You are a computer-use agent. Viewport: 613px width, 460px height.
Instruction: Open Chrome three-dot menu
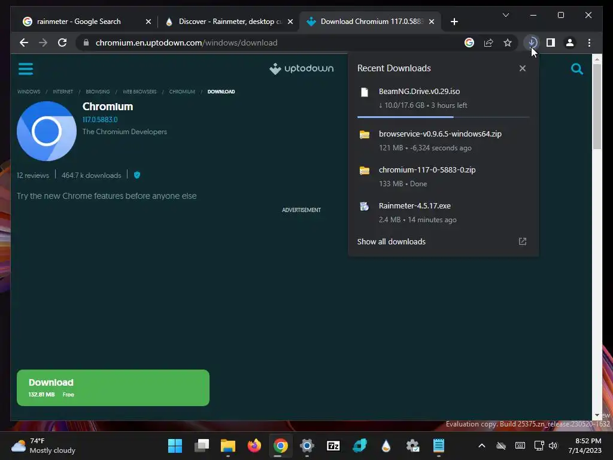[589, 43]
